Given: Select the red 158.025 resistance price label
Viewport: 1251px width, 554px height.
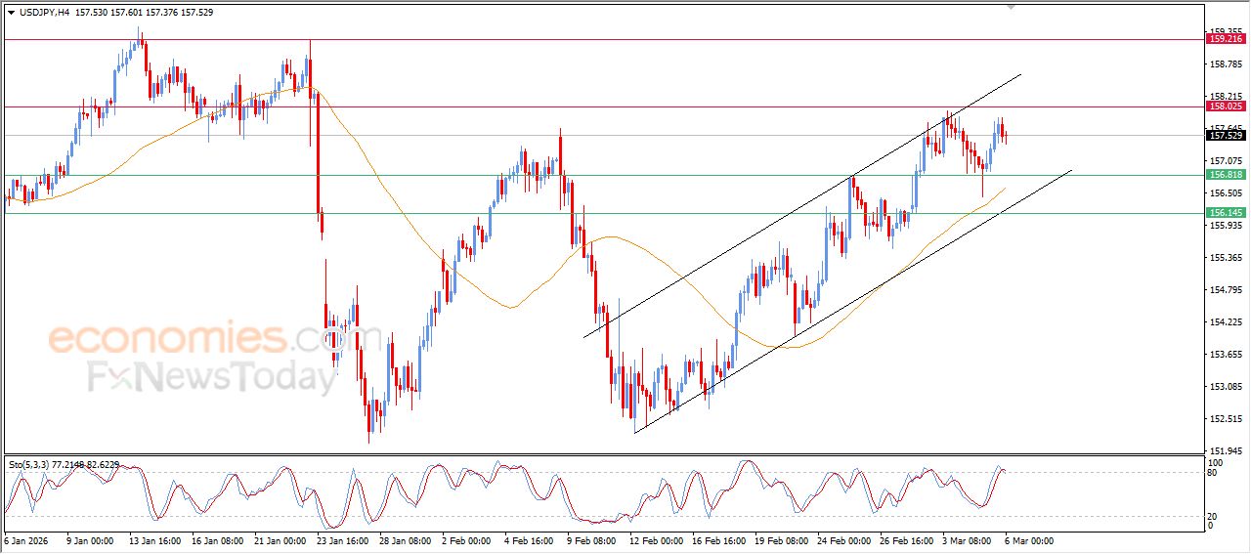Looking at the screenshot, I should (1226, 107).
